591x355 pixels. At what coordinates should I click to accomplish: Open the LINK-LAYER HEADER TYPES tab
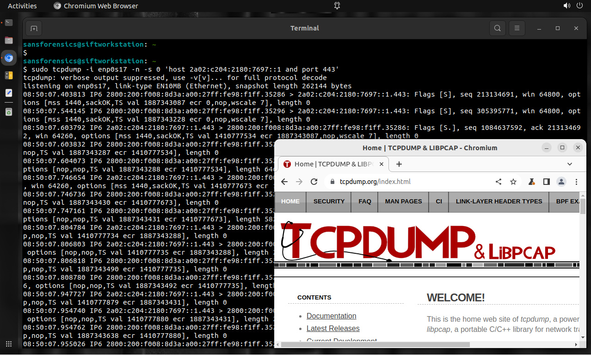tap(499, 202)
